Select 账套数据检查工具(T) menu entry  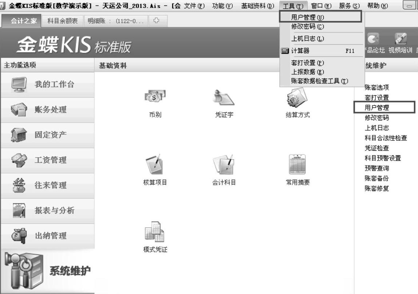coord(322,81)
